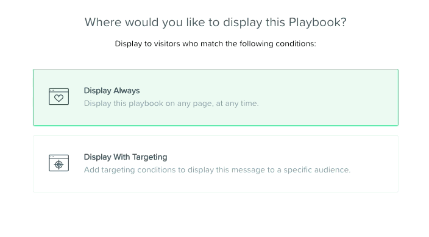Click the 'Where would you like to display' heading
429x237 pixels.
(x=216, y=22)
